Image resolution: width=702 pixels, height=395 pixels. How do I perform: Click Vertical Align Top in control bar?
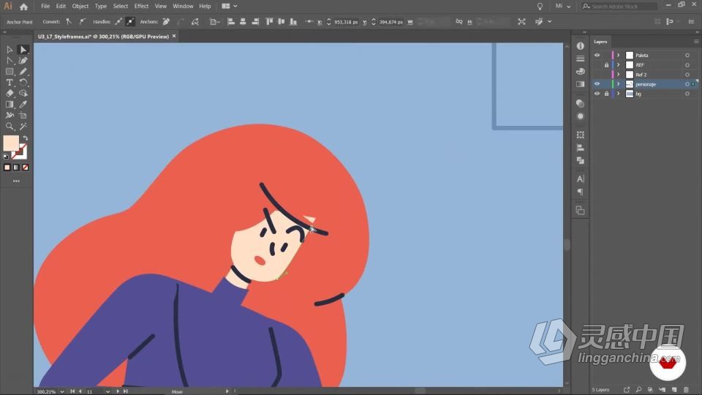(x=269, y=21)
